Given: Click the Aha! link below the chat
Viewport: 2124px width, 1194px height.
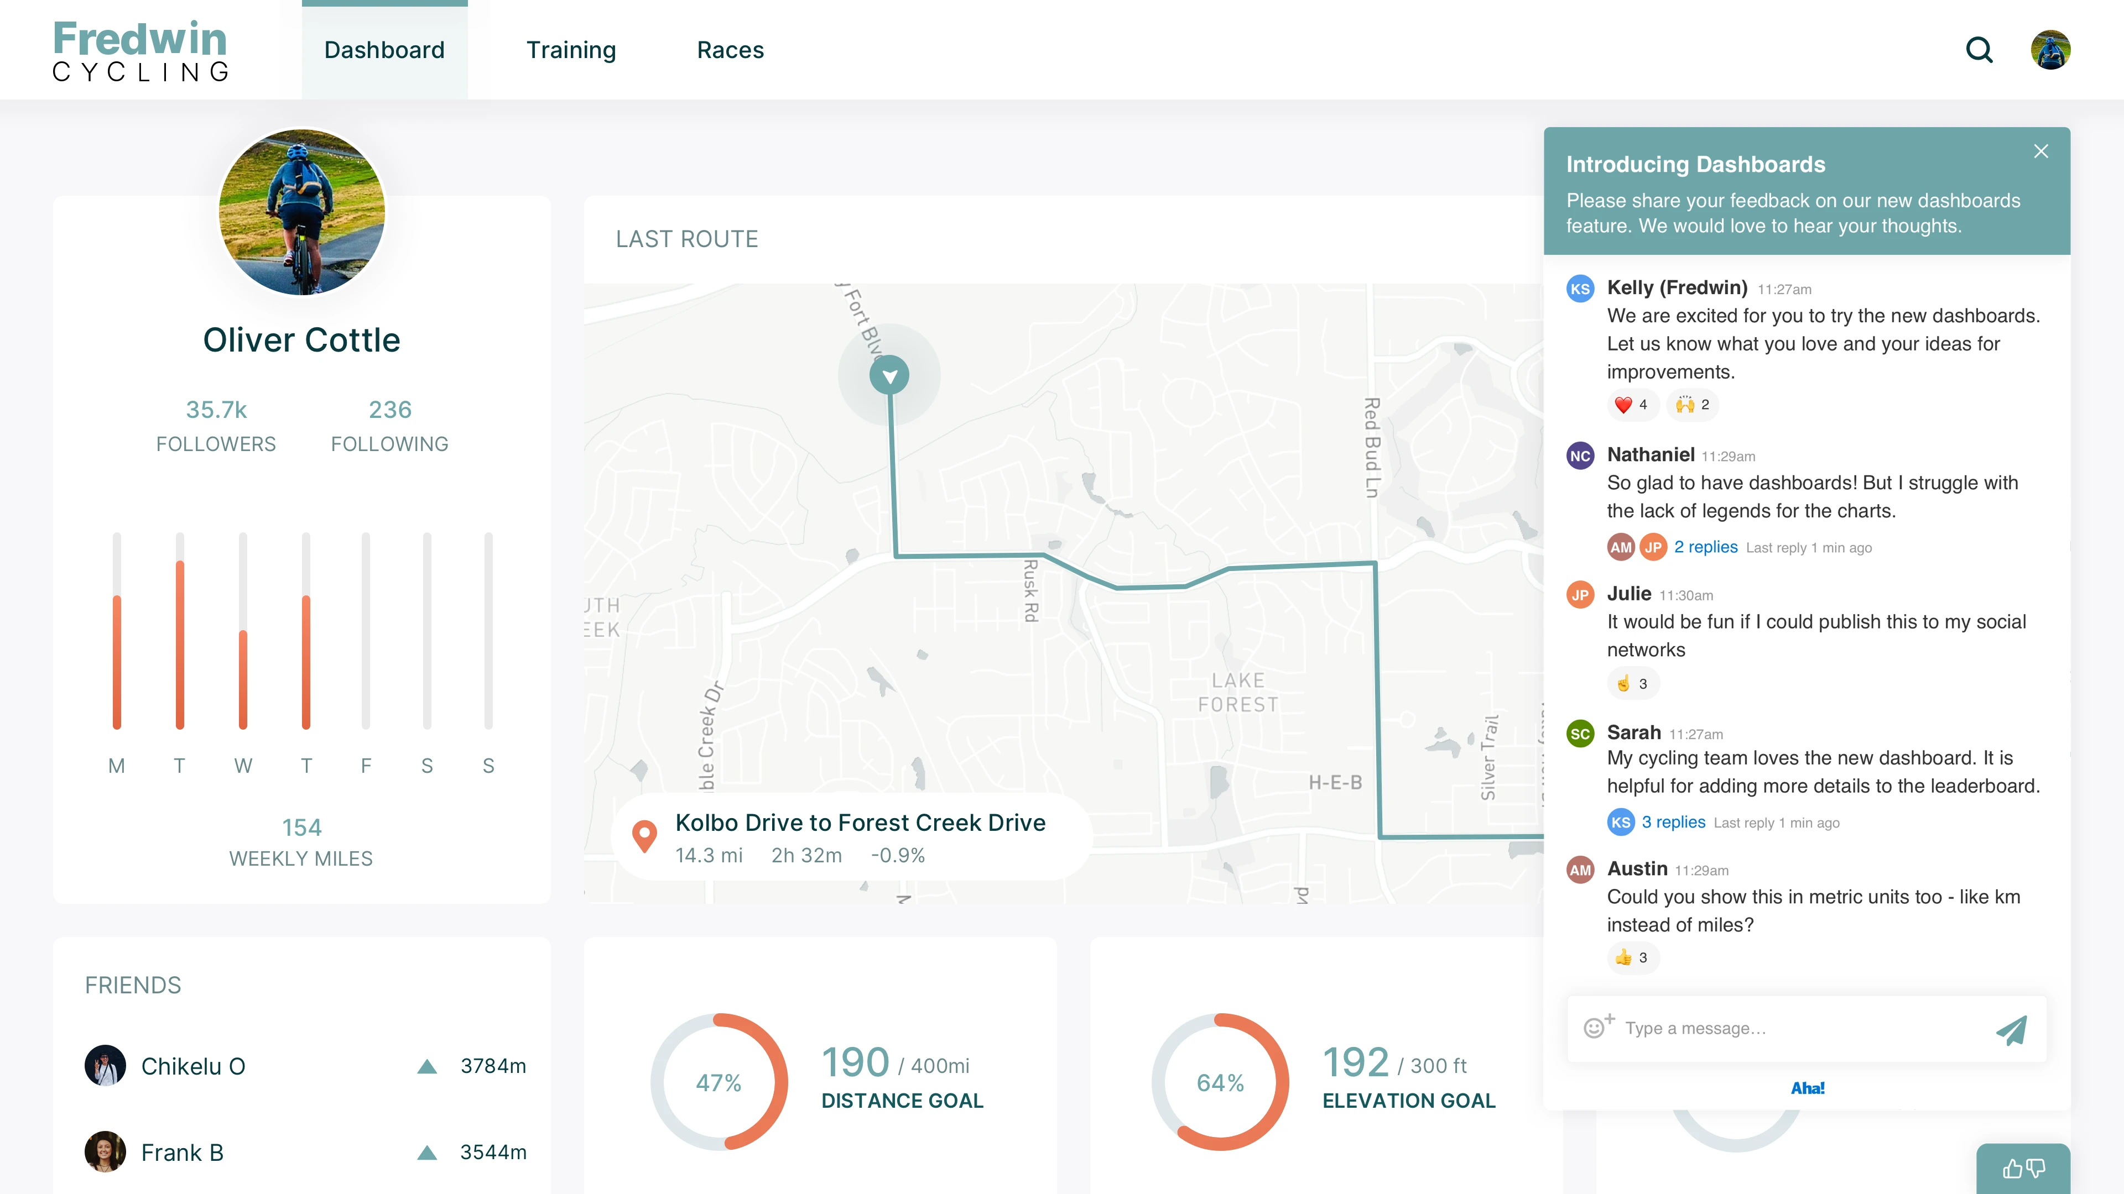Looking at the screenshot, I should tap(1808, 1088).
